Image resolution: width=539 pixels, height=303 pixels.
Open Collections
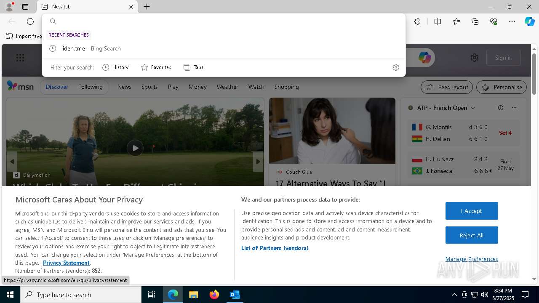(475, 21)
